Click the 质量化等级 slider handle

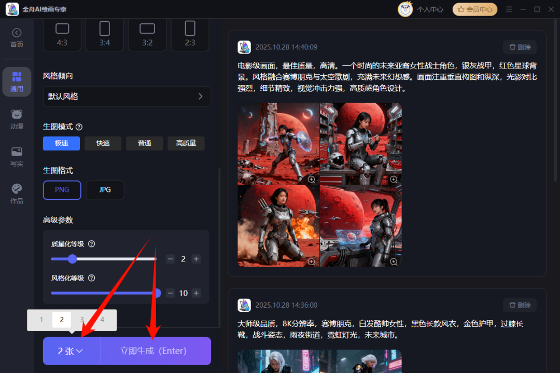click(73, 259)
